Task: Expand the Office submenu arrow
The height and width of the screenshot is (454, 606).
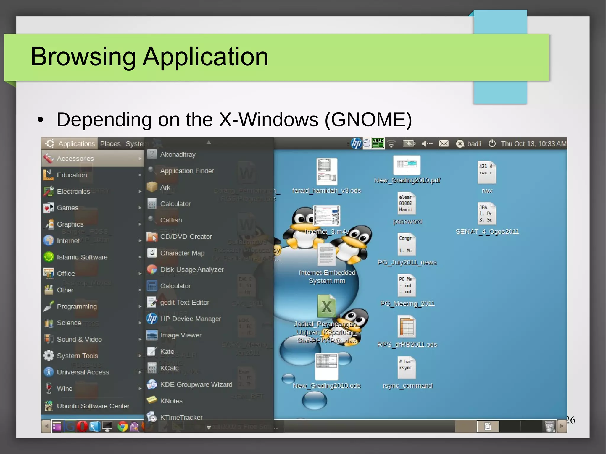Action: coord(140,274)
